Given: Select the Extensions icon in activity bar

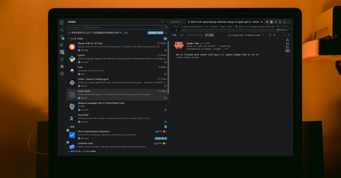Looking at the screenshot, I should click(62, 52).
